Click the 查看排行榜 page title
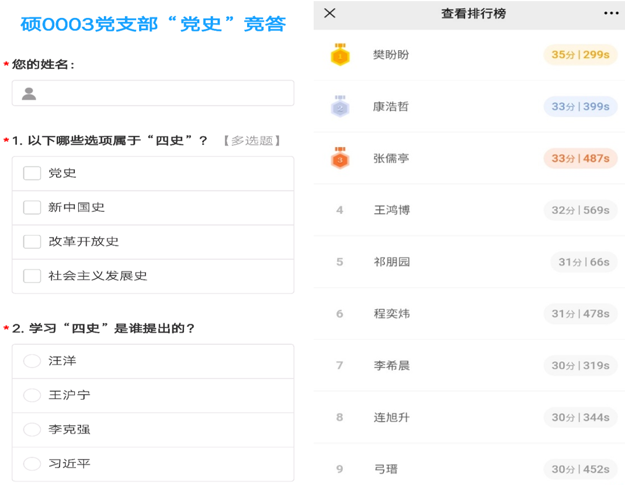 click(x=473, y=14)
